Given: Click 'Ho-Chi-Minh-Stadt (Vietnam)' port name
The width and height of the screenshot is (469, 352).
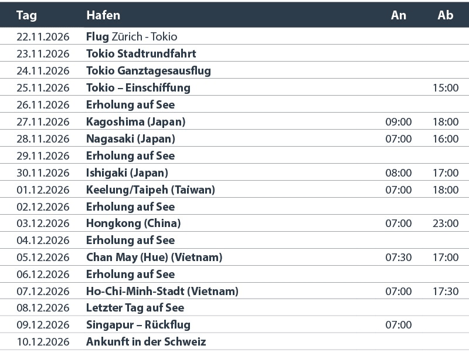Looking at the screenshot, I should pyautogui.click(x=162, y=292).
